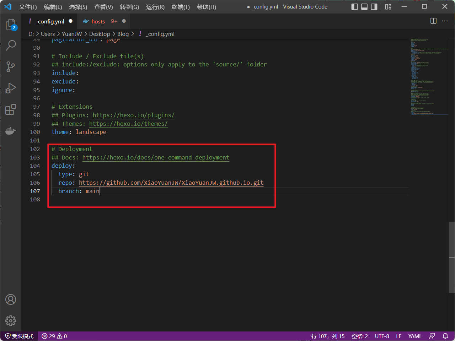The image size is (455, 341).
Task: Toggle the bottom panel visibility
Action: 364,7
